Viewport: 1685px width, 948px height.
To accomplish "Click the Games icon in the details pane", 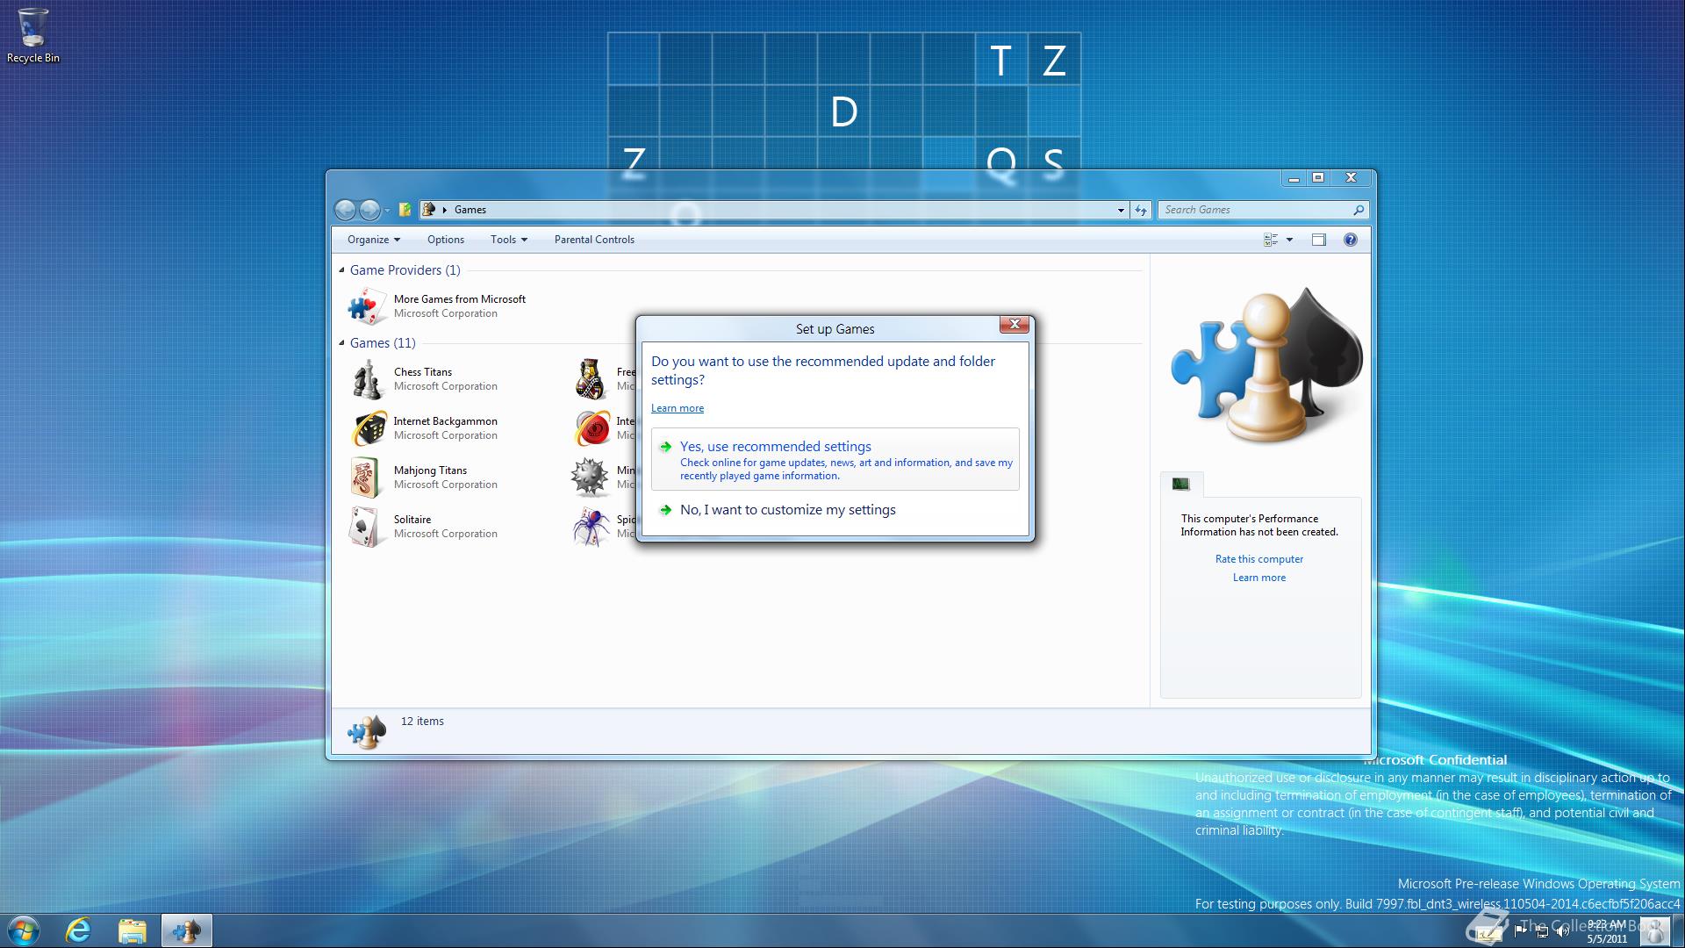I will click(367, 731).
